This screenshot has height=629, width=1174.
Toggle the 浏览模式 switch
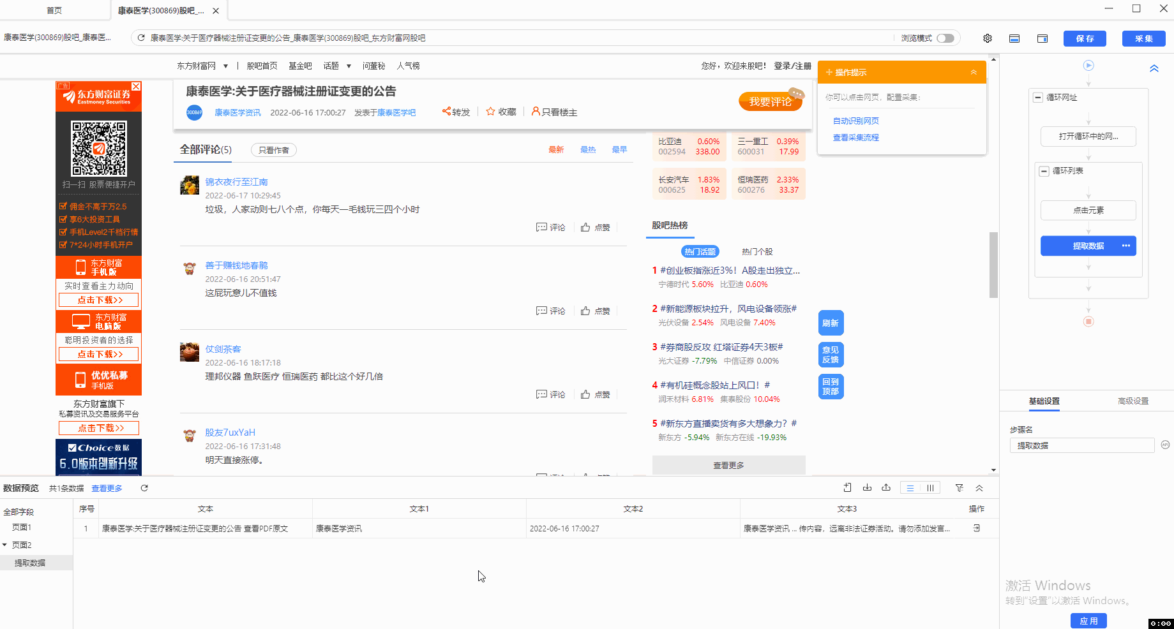click(x=945, y=38)
